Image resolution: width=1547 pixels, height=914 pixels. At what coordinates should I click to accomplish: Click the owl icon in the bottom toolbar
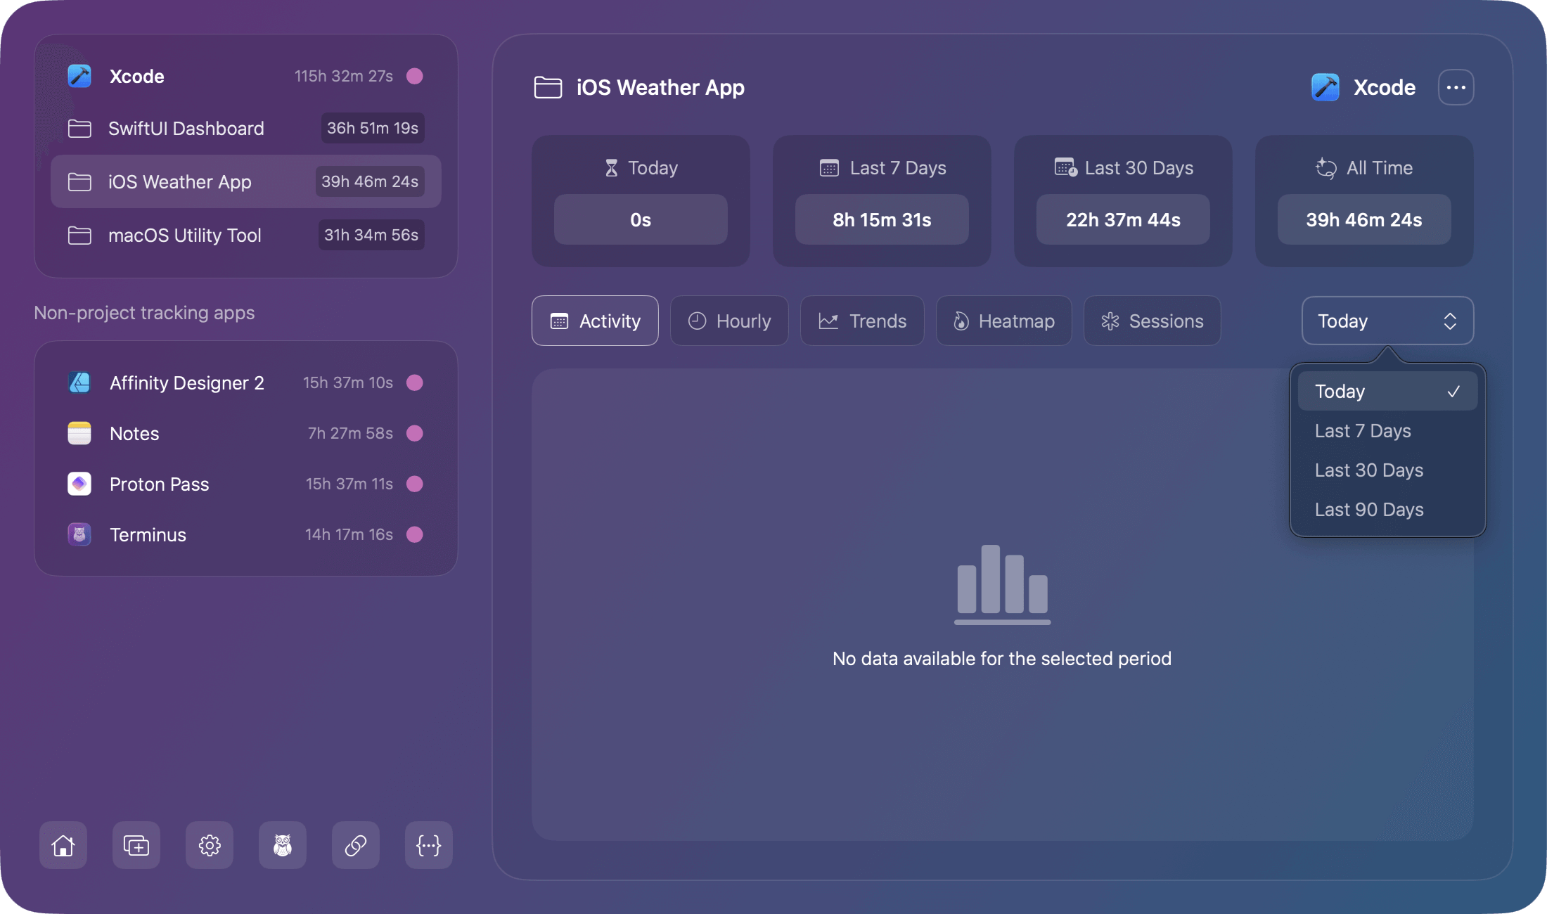coord(282,845)
